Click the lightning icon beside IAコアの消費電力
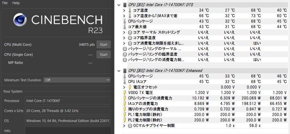Viewport: 290px width, 134px height. (x=125, y=104)
